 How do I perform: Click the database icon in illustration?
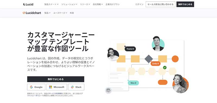tap(108, 91)
